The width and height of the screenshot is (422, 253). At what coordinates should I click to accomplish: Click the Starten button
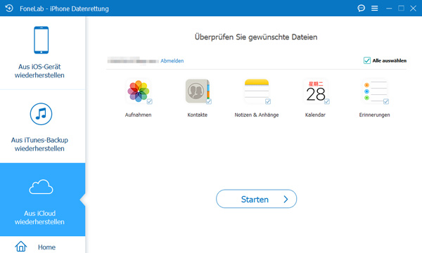coord(256,199)
